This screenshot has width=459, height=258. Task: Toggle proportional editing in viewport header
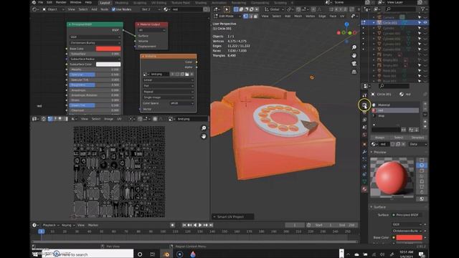pos(313,9)
